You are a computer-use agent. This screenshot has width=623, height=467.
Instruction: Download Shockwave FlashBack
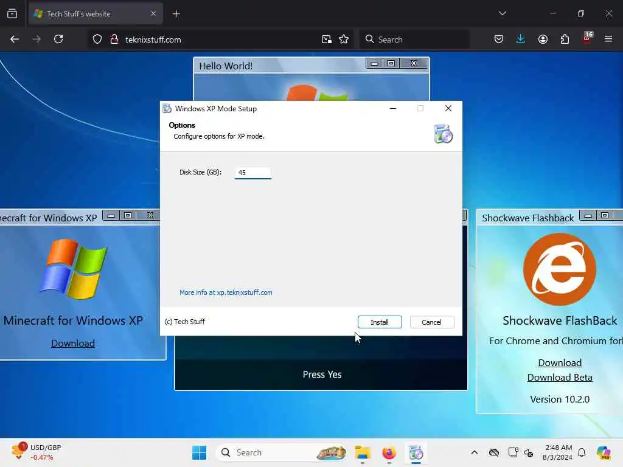click(560, 363)
